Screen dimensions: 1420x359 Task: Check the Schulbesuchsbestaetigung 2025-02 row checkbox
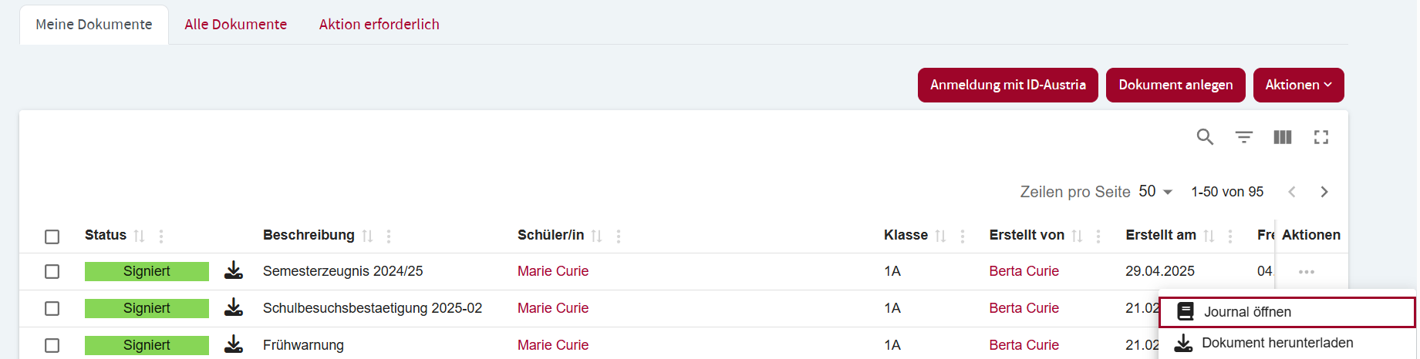pos(52,308)
